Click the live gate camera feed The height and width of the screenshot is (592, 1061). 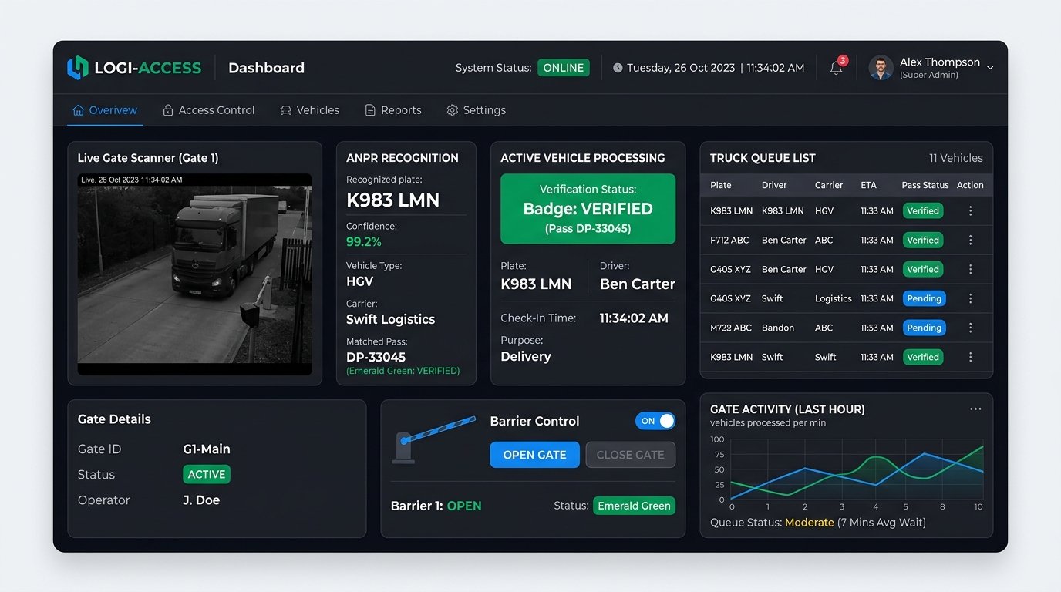click(195, 274)
